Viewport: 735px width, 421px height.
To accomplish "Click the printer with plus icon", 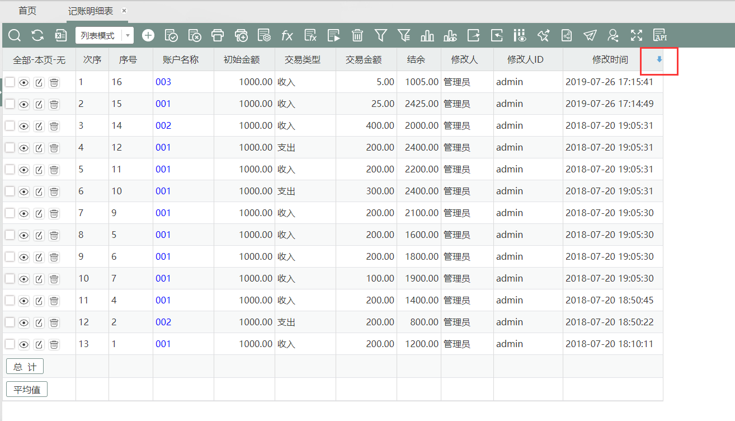I will [x=241, y=36].
